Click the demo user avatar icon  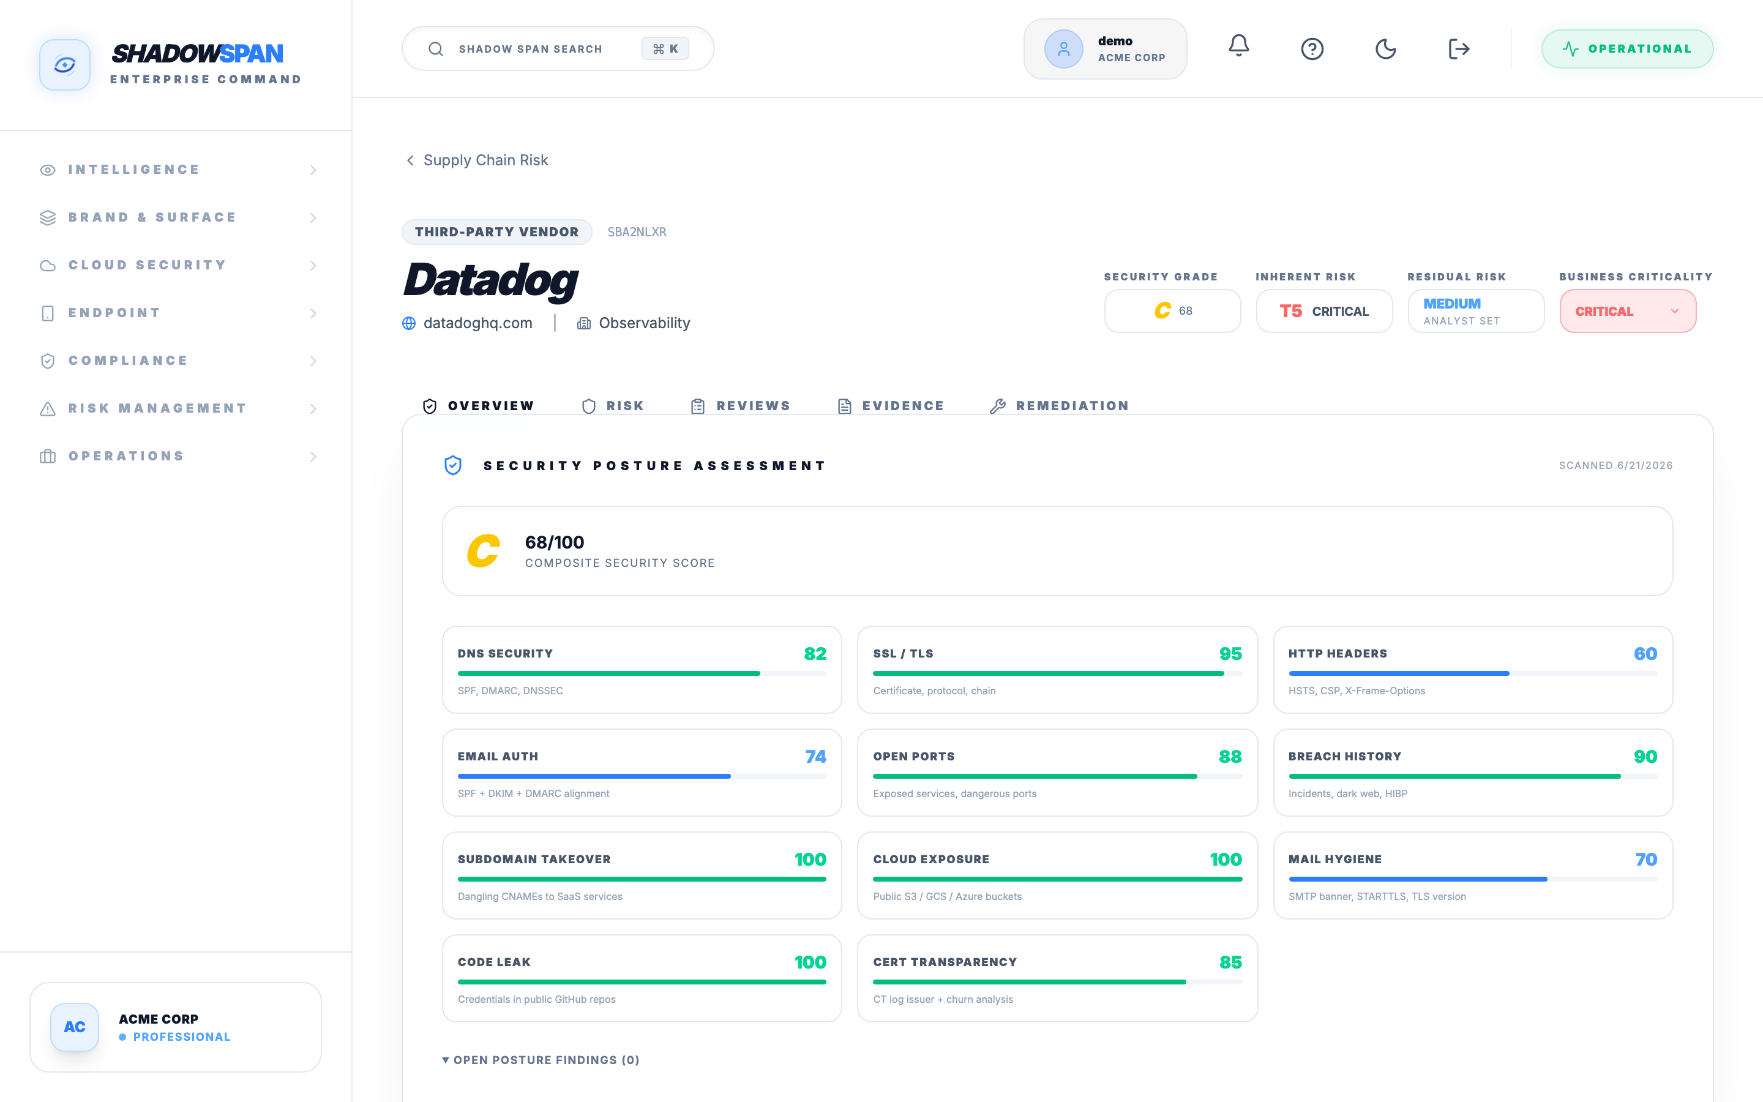(1064, 49)
